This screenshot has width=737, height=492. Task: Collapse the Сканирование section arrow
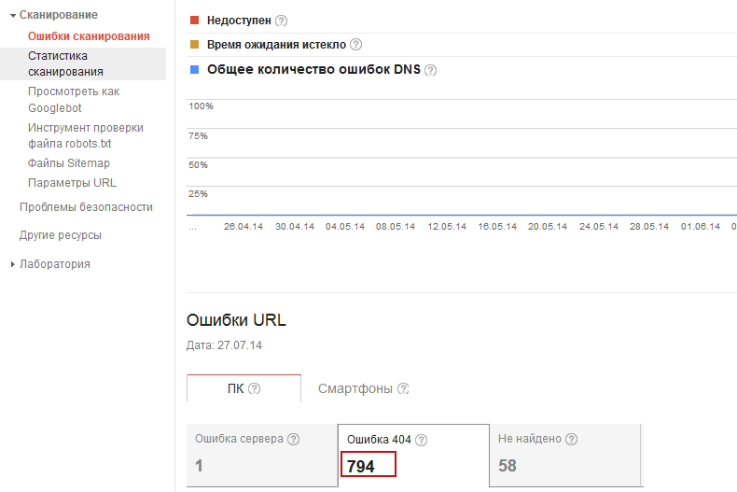point(13,16)
